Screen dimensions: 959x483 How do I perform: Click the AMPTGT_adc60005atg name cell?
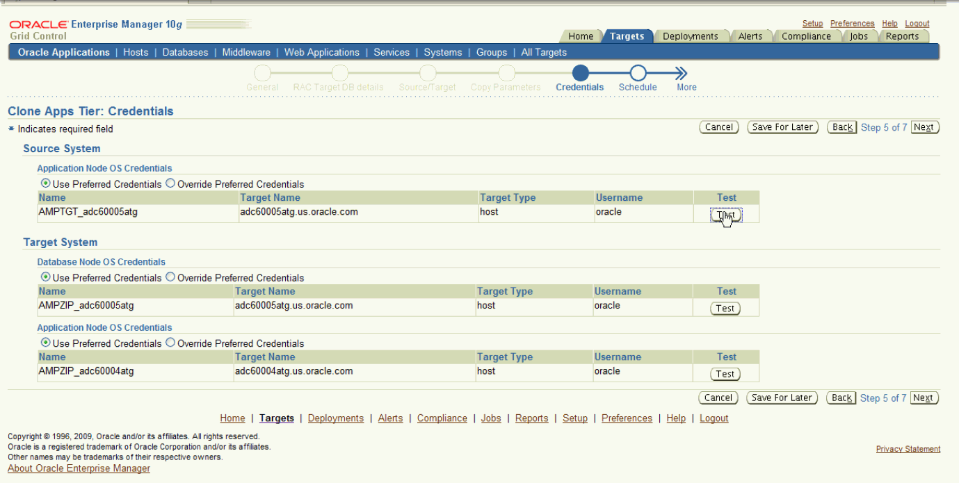[138, 212]
